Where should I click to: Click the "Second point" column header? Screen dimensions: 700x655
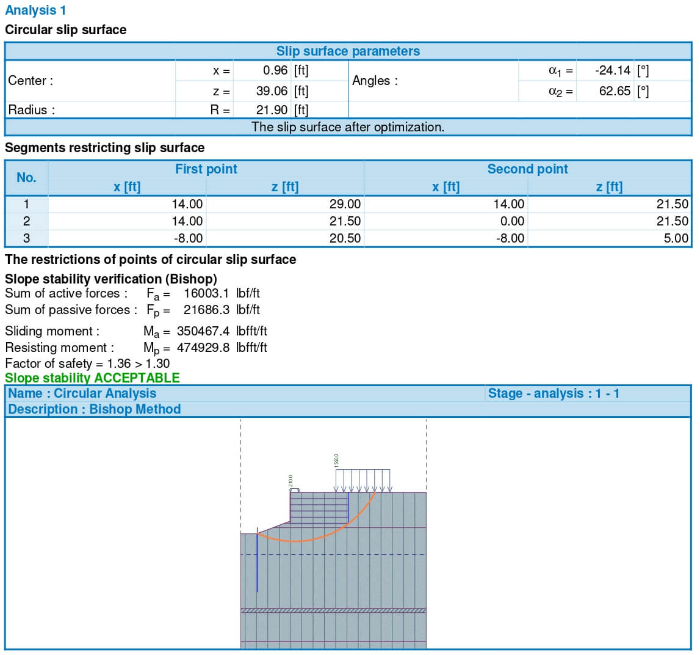[x=527, y=169]
